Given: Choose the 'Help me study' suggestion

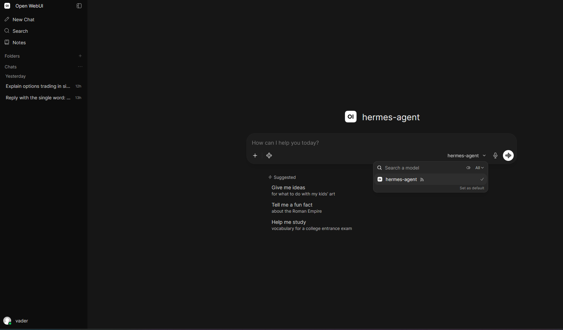Looking at the screenshot, I should tap(312, 225).
